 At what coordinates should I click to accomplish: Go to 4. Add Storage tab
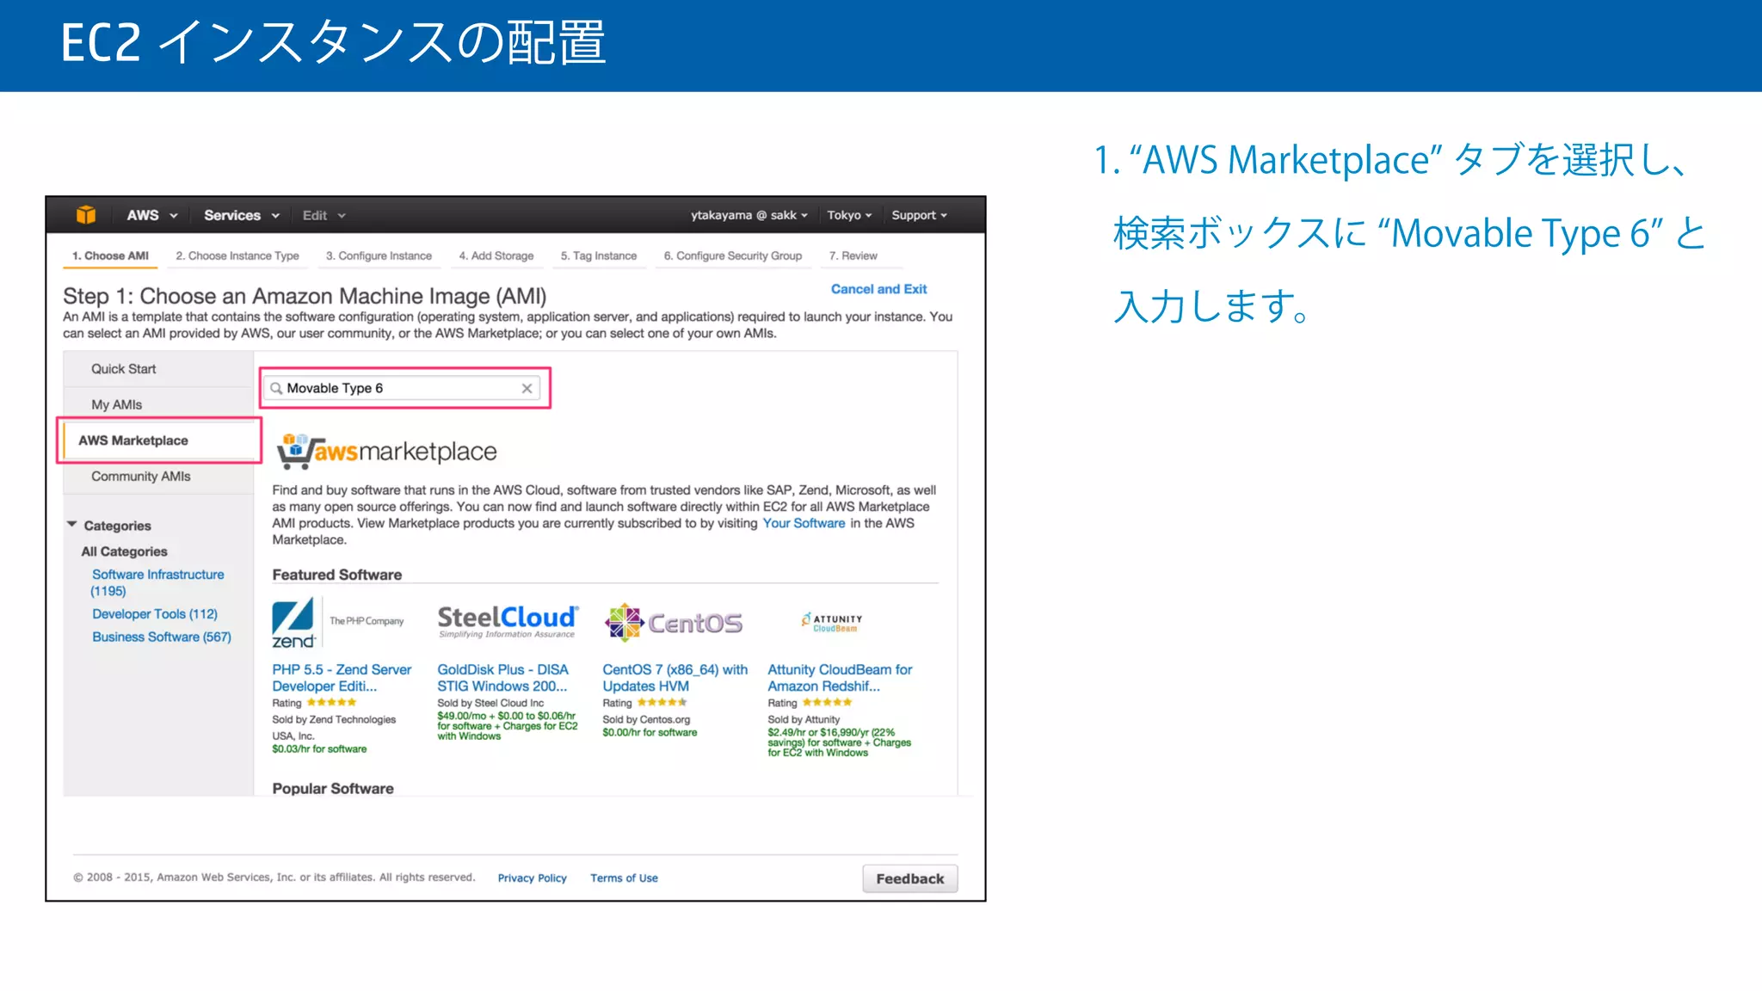click(496, 255)
